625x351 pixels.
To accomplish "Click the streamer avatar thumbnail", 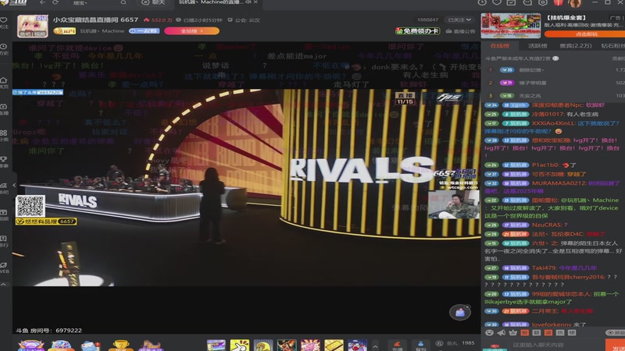I will click(x=33, y=27).
